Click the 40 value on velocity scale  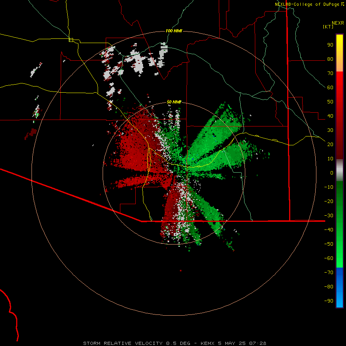click(x=330, y=116)
